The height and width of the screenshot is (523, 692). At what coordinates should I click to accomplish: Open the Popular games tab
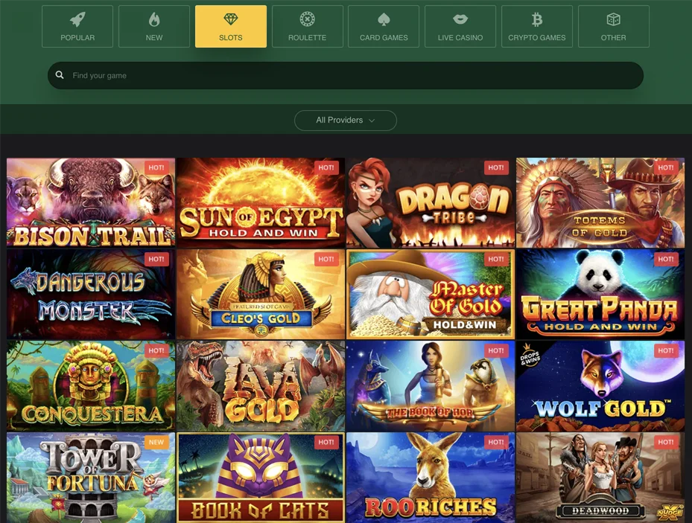coord(77,27)
